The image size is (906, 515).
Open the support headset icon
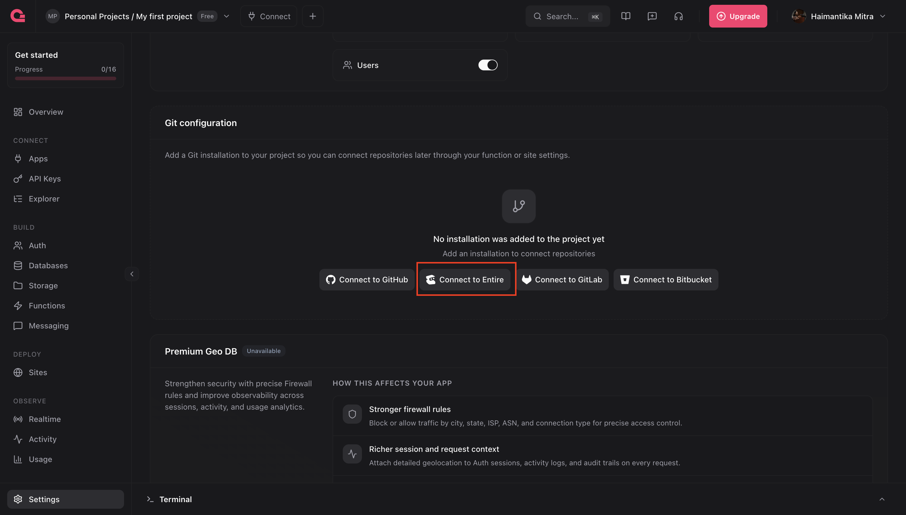pyautogui.click(x=678, y=16)
